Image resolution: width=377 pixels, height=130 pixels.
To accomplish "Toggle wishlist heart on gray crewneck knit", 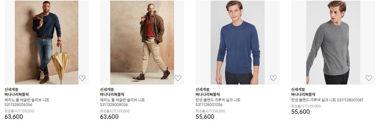I will 369,78.
